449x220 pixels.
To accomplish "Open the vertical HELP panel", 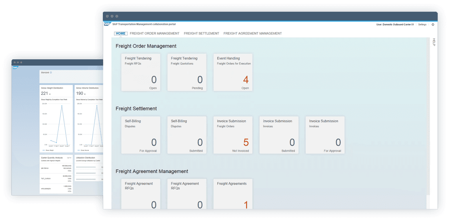I will (x=434, y=42).
